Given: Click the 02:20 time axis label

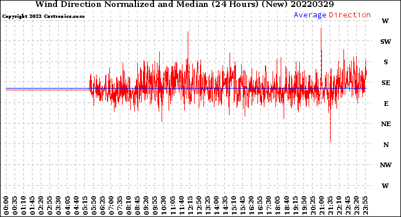Looking at the screenshot, I should coord(41,206).
